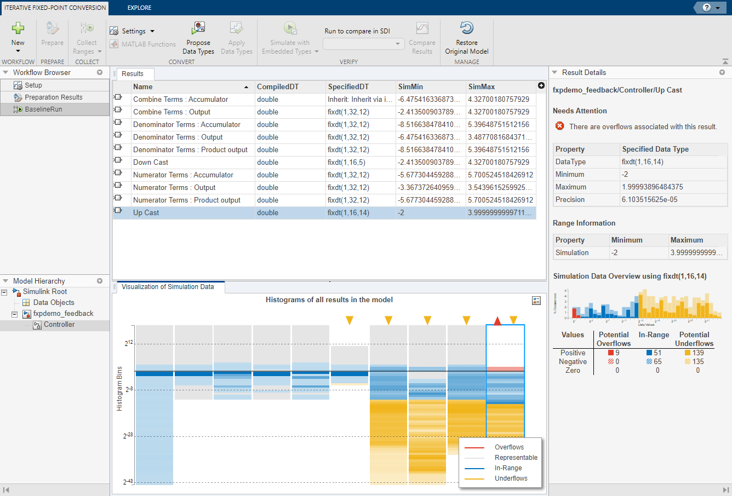Image resolution: width=732 pixels, height=496 pixels.
Task: Click Apply Data Types icon
Action: [237, 28]
